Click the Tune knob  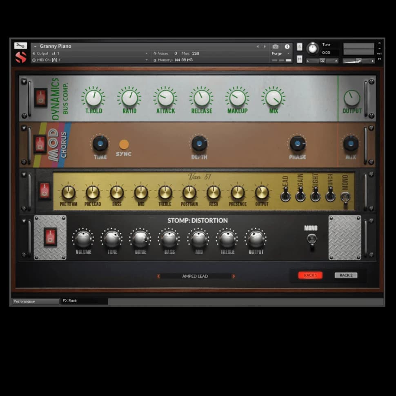point(312,48)
